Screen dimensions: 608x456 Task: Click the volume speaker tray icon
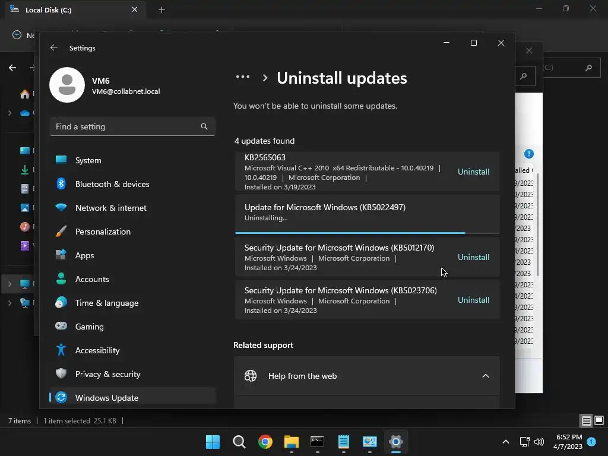pos(539,441)
